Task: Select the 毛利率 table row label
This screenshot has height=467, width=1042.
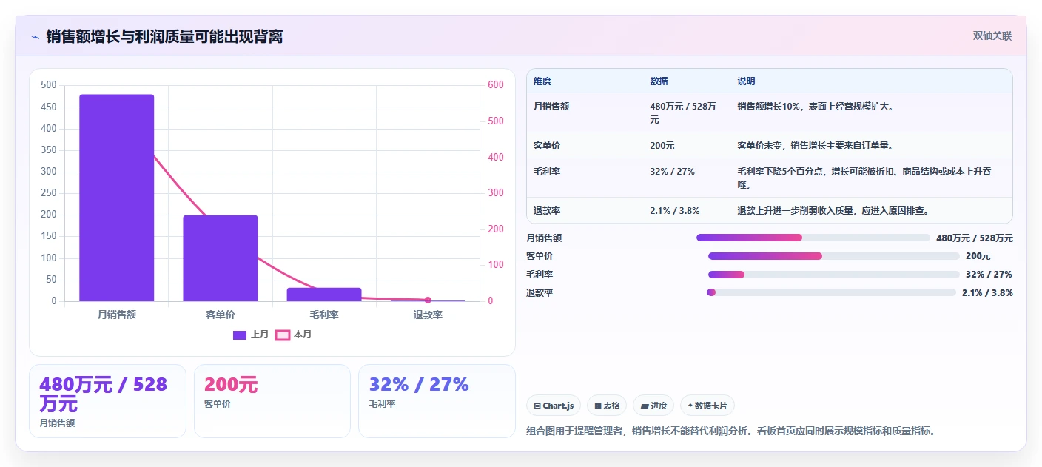Action: (547, 171)
